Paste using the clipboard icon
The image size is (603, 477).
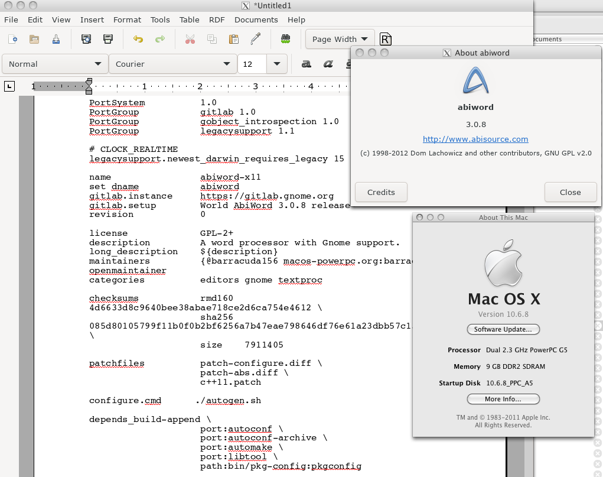click(234, 39)
